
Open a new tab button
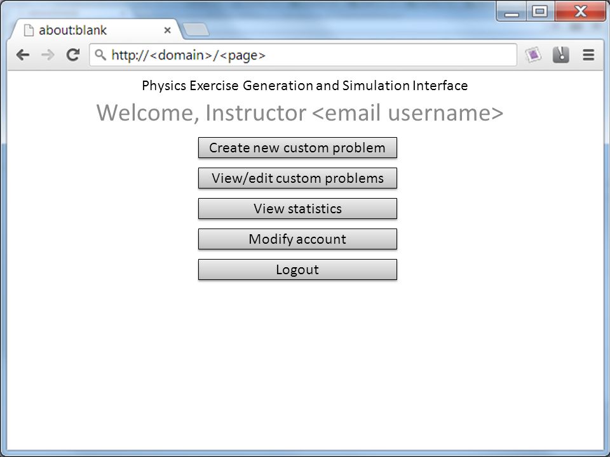pyautogui.click(x=196, y=30)
